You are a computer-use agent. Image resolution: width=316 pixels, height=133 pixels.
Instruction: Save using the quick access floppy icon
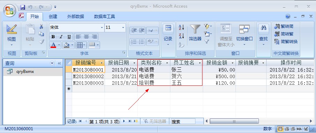23,7
